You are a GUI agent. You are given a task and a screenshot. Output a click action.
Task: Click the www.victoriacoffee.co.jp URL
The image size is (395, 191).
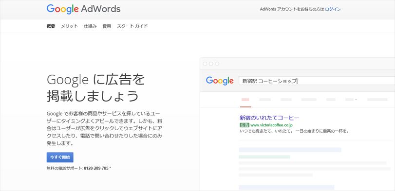pyautogui.click(x=272, y=125)
